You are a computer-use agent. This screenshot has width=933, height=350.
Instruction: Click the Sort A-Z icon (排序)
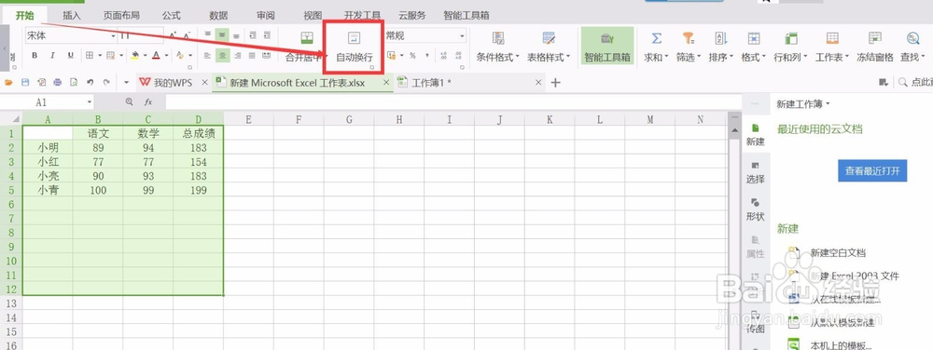[x=720, y=38]
